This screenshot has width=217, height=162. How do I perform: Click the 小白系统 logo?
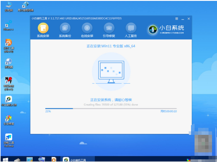[x=166, y=29]
